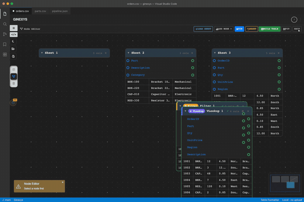Click the canvas minimap thumbnail
The height and width of the screenshot is (202, 304).
coord(285,183)
